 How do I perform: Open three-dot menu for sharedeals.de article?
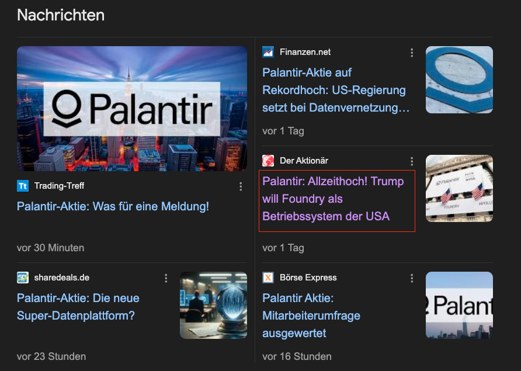click(x=166, y=278)
